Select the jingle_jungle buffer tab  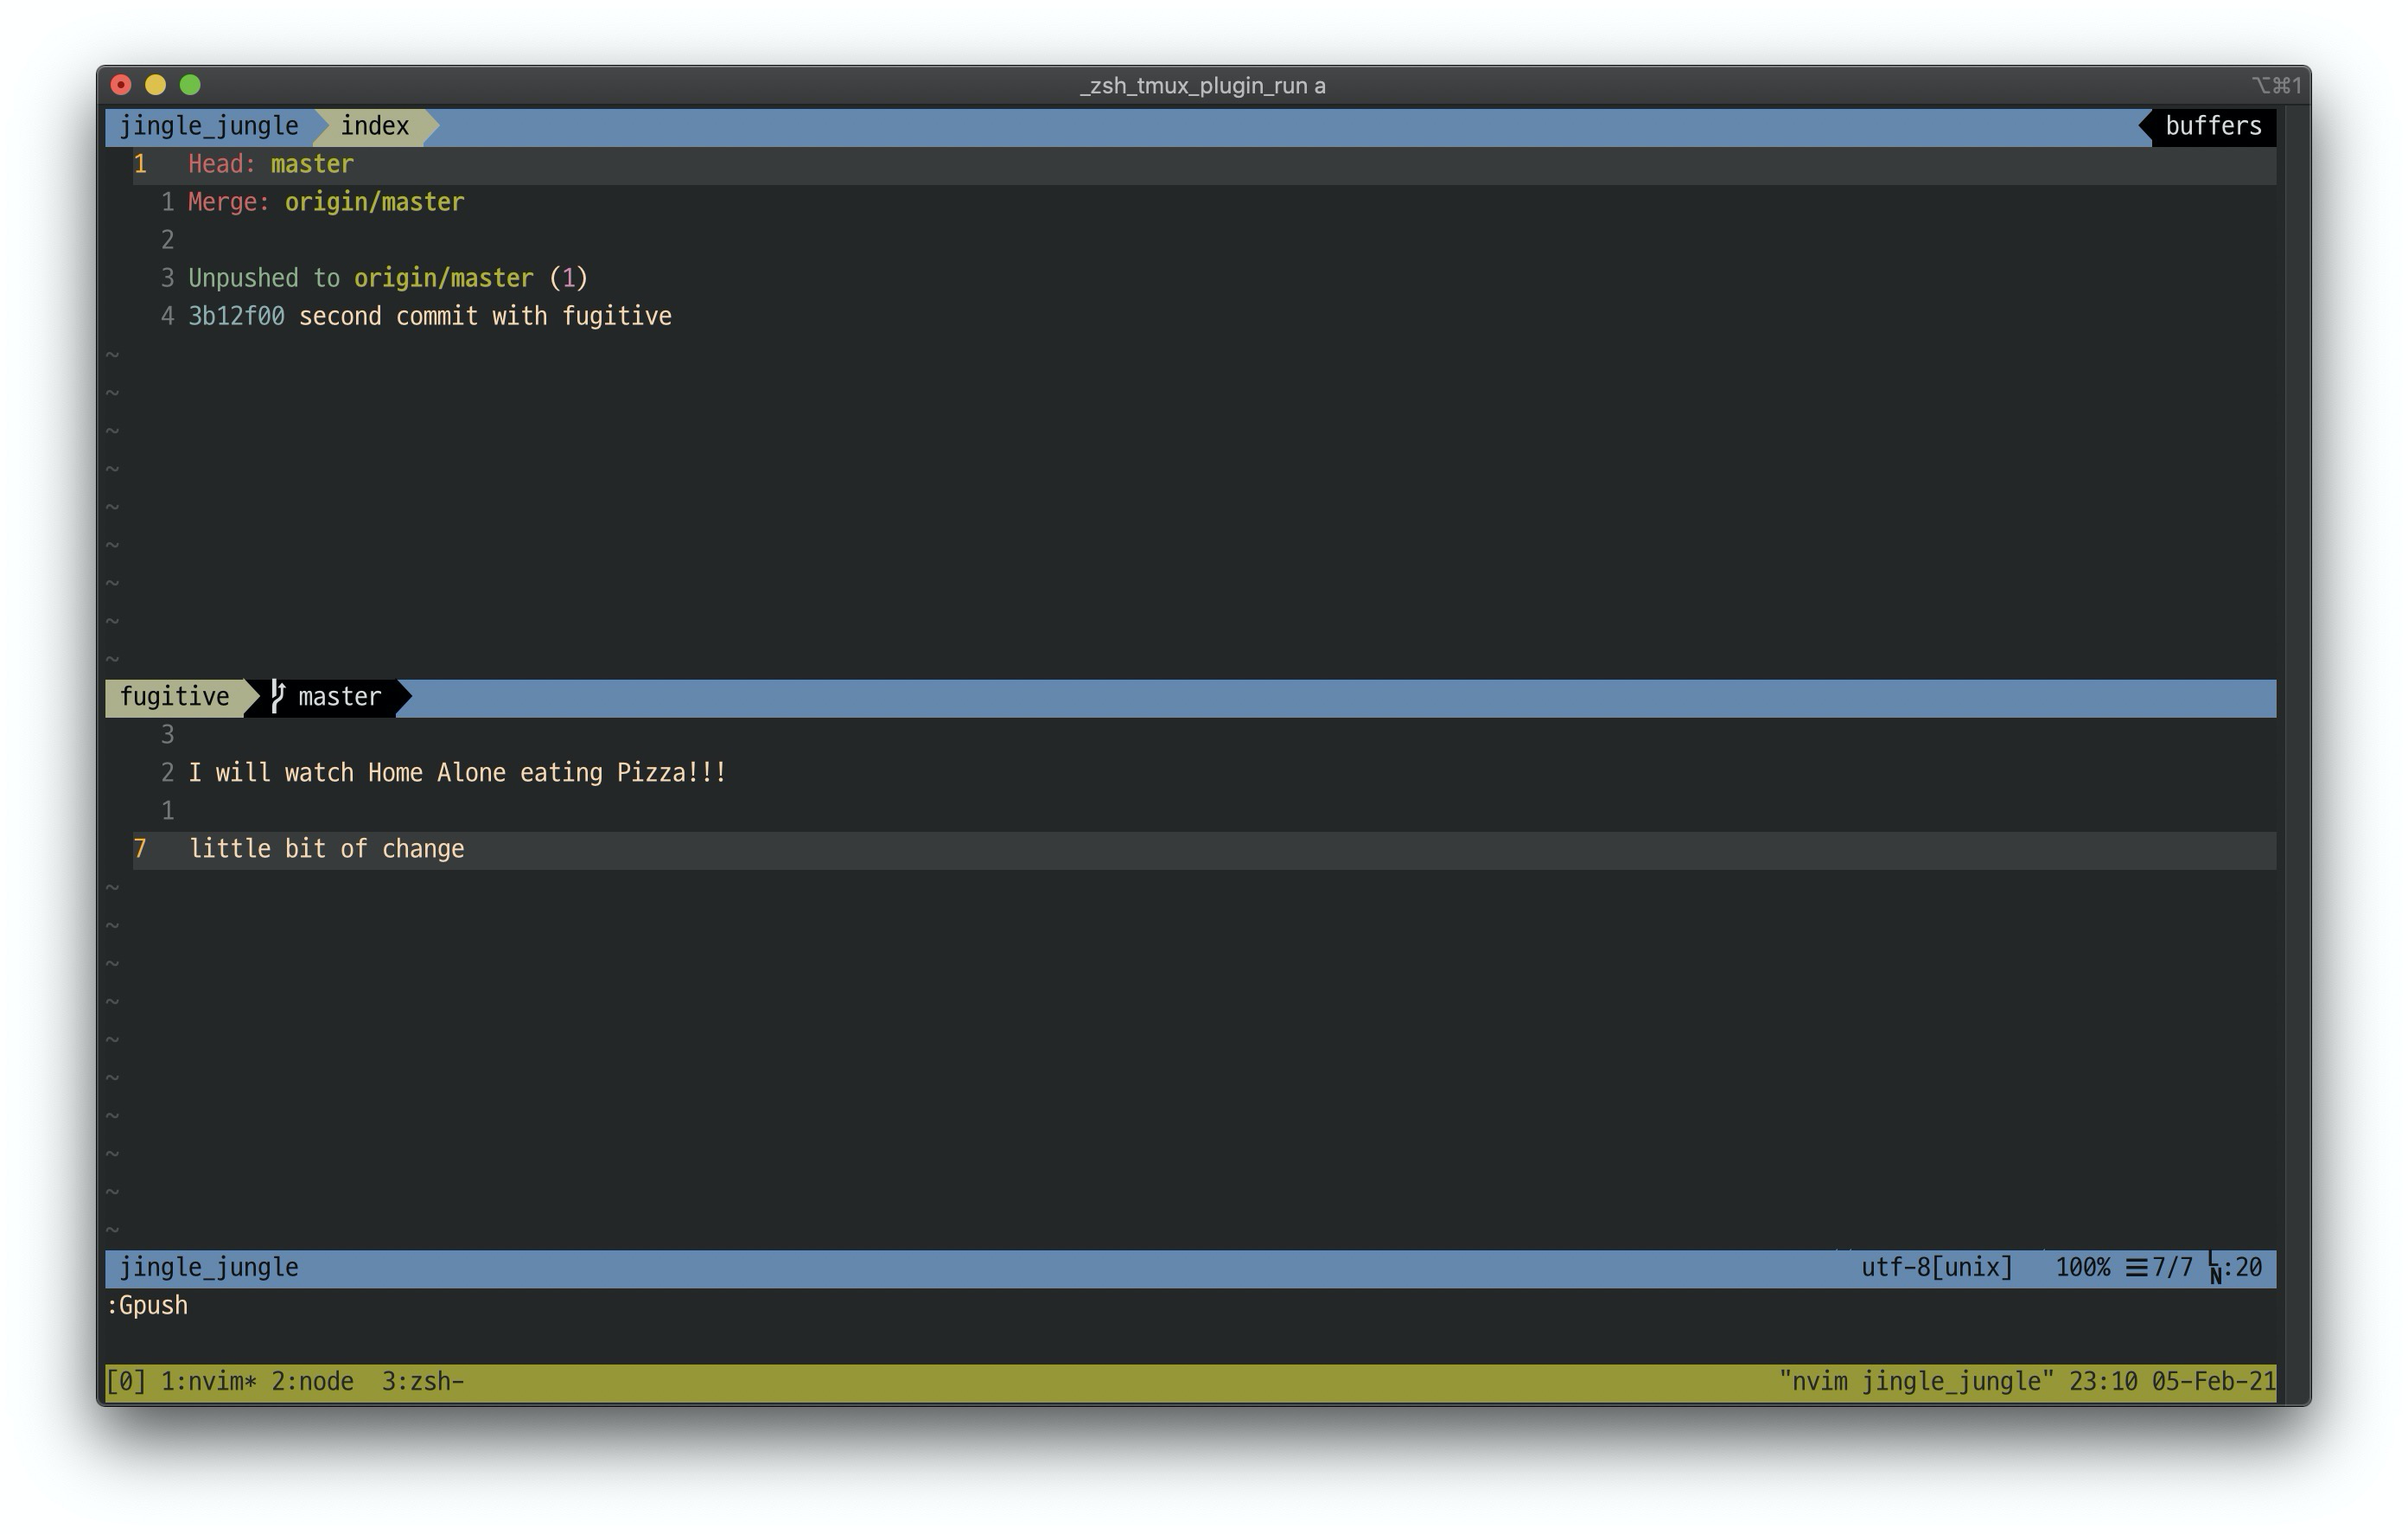(x=208, y=126)
